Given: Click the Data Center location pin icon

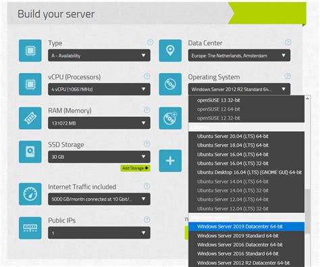Looking at the screenshot, I should 170,51.
